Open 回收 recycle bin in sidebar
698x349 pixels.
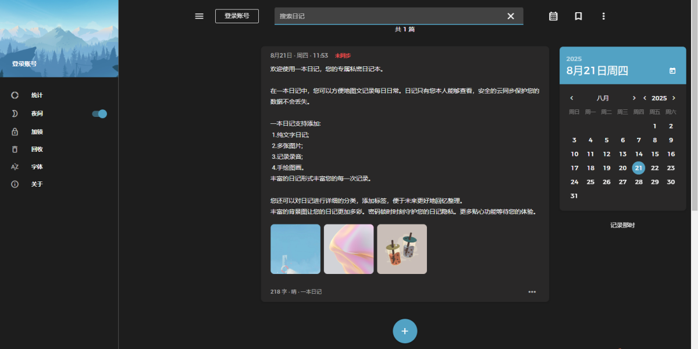37,149
